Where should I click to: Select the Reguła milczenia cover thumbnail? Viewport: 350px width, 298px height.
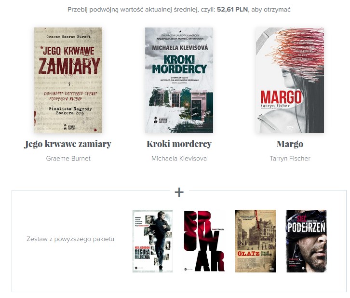[152, 241]
